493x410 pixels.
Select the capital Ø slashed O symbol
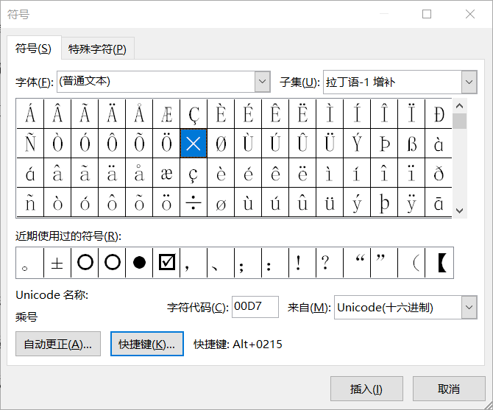[221, 144]
